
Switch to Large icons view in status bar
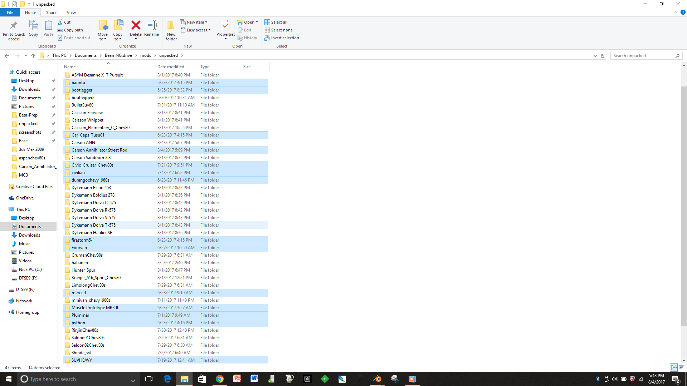click(x=682, y=367)
